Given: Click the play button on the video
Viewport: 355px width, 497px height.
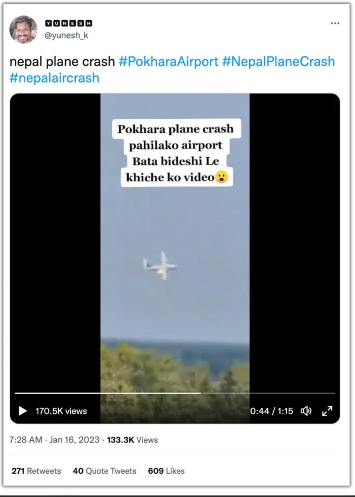Looking at the screenshot, I should pos(23,411).
